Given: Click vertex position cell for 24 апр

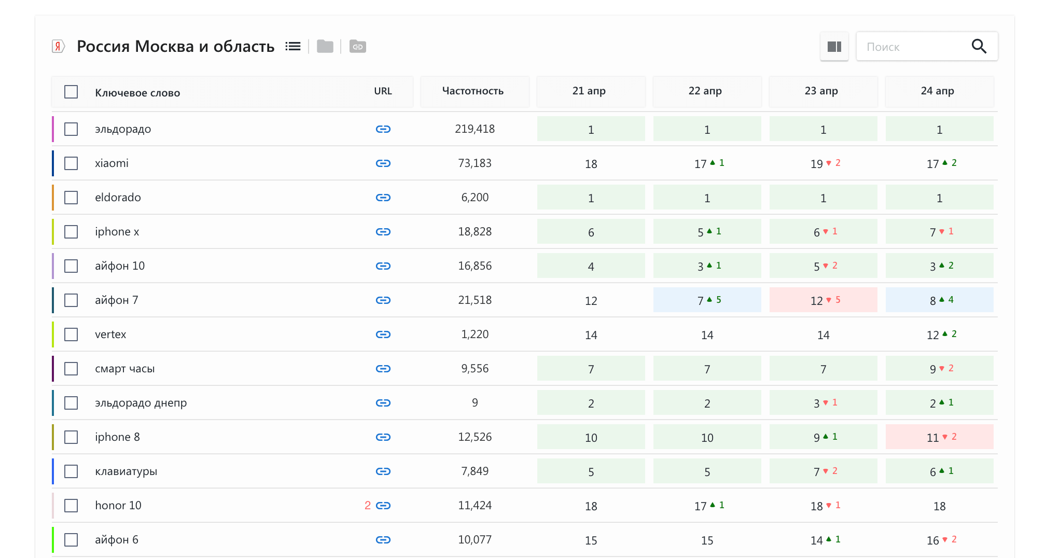Looking at the screenshot, I should [940, 334].
